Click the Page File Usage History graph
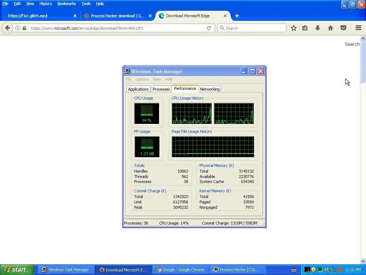 pos(213,147)
